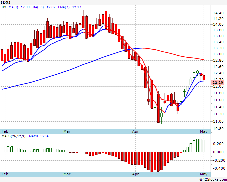This screenshot has width=227, height=182.
Task: Click the 14.40 price axis label
Action: point(218,13)
